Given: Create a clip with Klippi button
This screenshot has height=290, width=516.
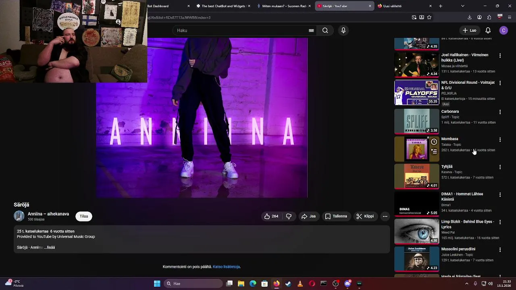Looking at the screenshot, I should [365, 216].
